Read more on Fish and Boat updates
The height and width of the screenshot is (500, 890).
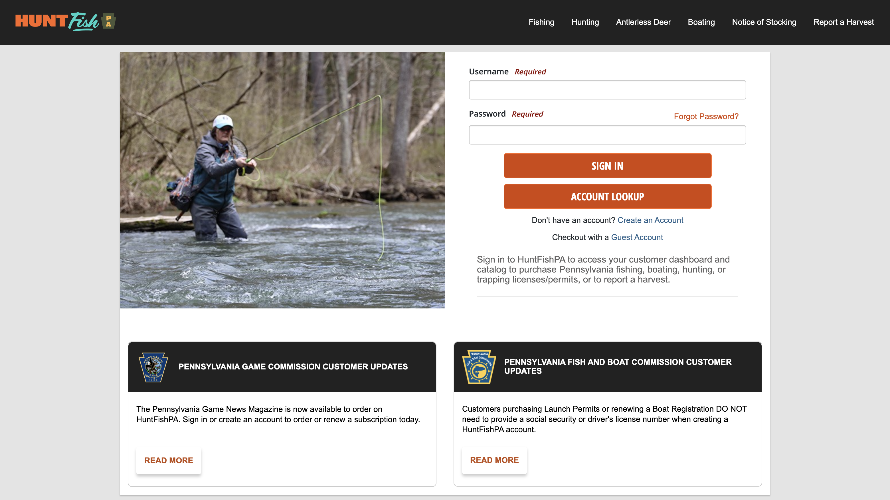pyautogui.click(x=494, y=460)
